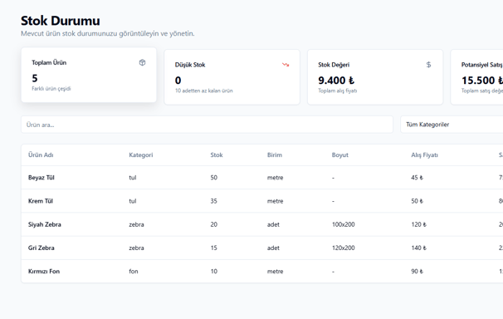503x319 pixels.
Task: Click the Ürün Adı column header
Action: 41,155
